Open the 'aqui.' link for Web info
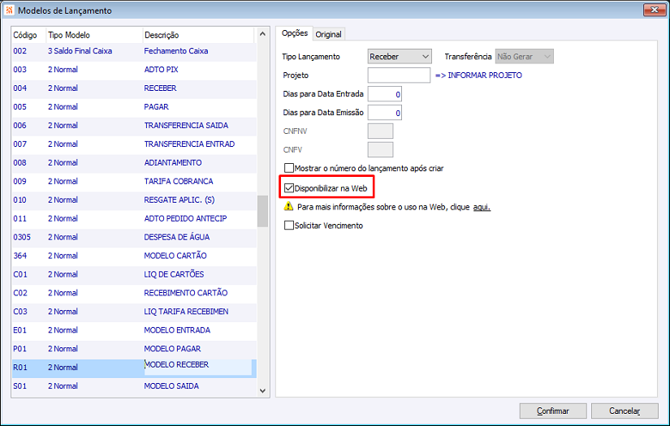670x426 pixels. [482, 207]
